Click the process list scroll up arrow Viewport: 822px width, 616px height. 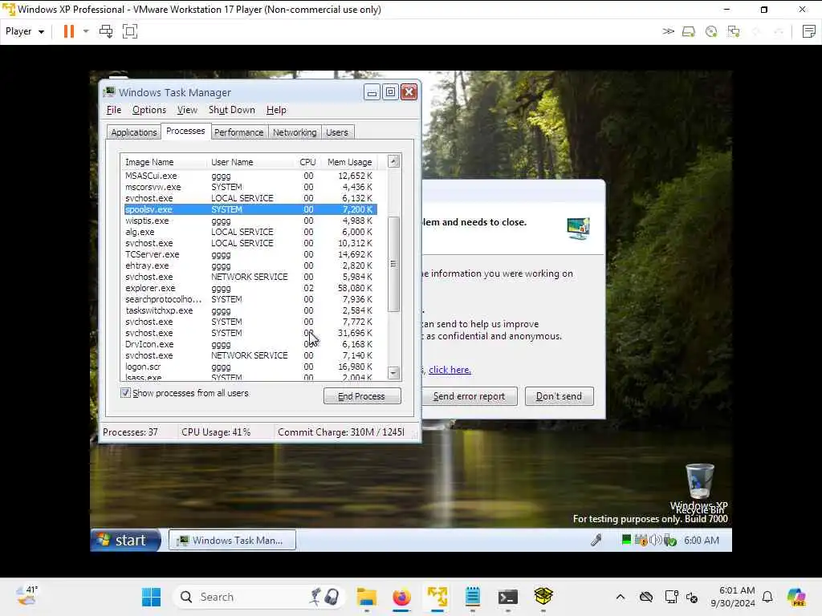393,161
